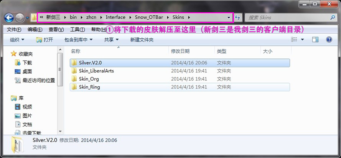Click the 收藏夹 star icon
The image size is (341, 158).
pos(14,54)
